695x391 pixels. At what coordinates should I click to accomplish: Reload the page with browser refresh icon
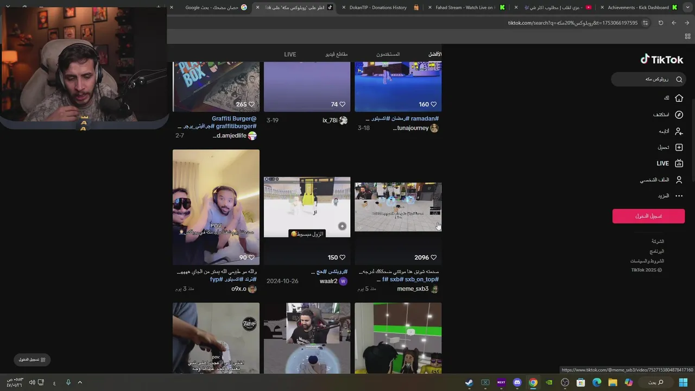[661, 23]
